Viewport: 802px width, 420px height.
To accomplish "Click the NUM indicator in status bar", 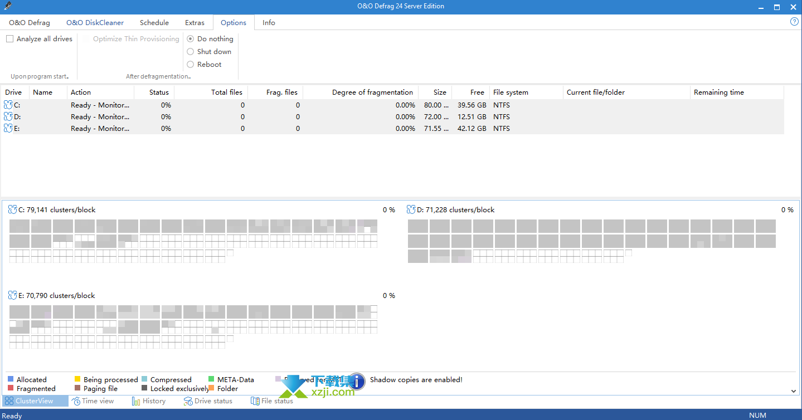I will click(757, 415).
